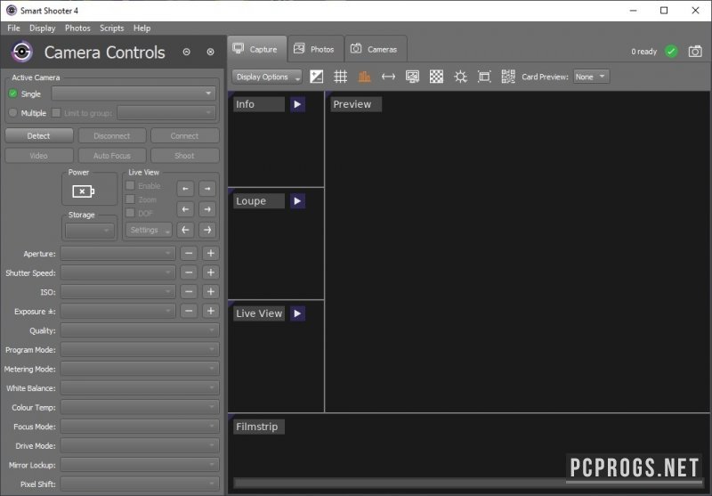The image size is (712, 496).
Task: Click right arrow beside Live View Enable
Action: [207, 189]
